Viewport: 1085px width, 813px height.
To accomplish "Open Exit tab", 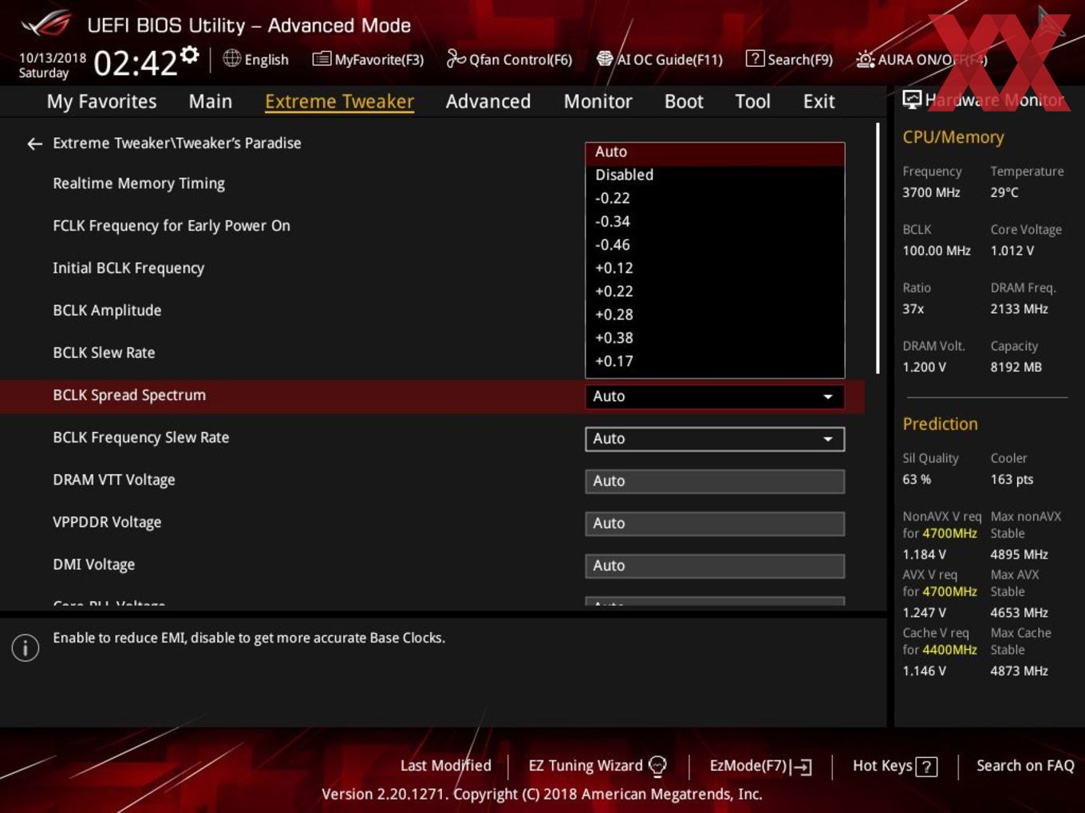I will [819, 101].
